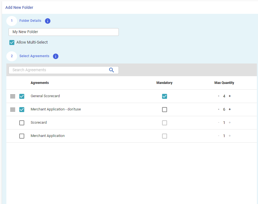Click the Folder Details step heading
The image size is (258, 204).
click(x=30, y=21)
